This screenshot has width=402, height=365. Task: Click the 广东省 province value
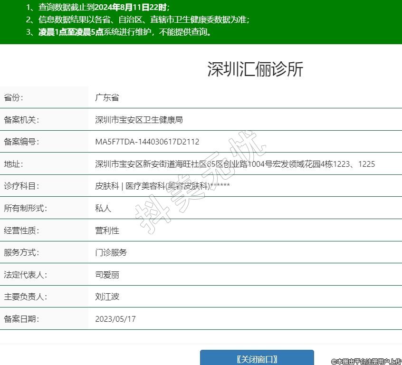coord(107,97)
